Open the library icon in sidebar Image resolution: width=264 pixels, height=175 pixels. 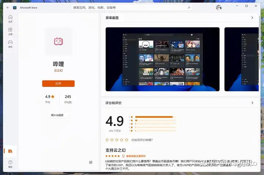pos(10,151)
